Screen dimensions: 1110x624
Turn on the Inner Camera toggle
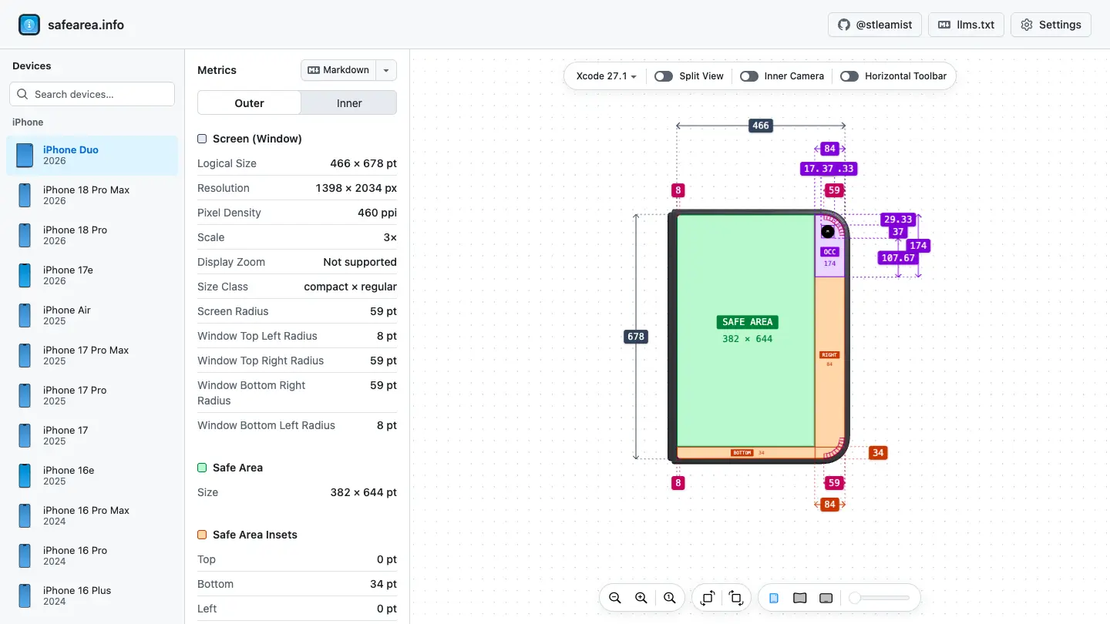click(749, 76)
